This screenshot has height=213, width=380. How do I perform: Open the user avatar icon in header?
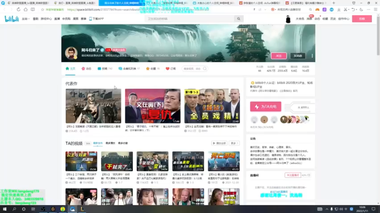(x=288, y=19)
